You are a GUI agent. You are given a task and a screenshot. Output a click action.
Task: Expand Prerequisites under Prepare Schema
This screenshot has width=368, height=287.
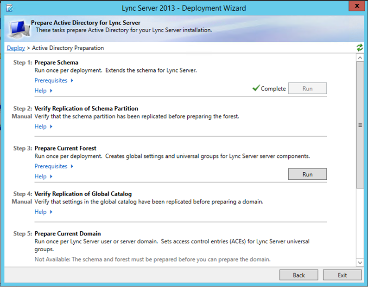click(x=54, y=80)
